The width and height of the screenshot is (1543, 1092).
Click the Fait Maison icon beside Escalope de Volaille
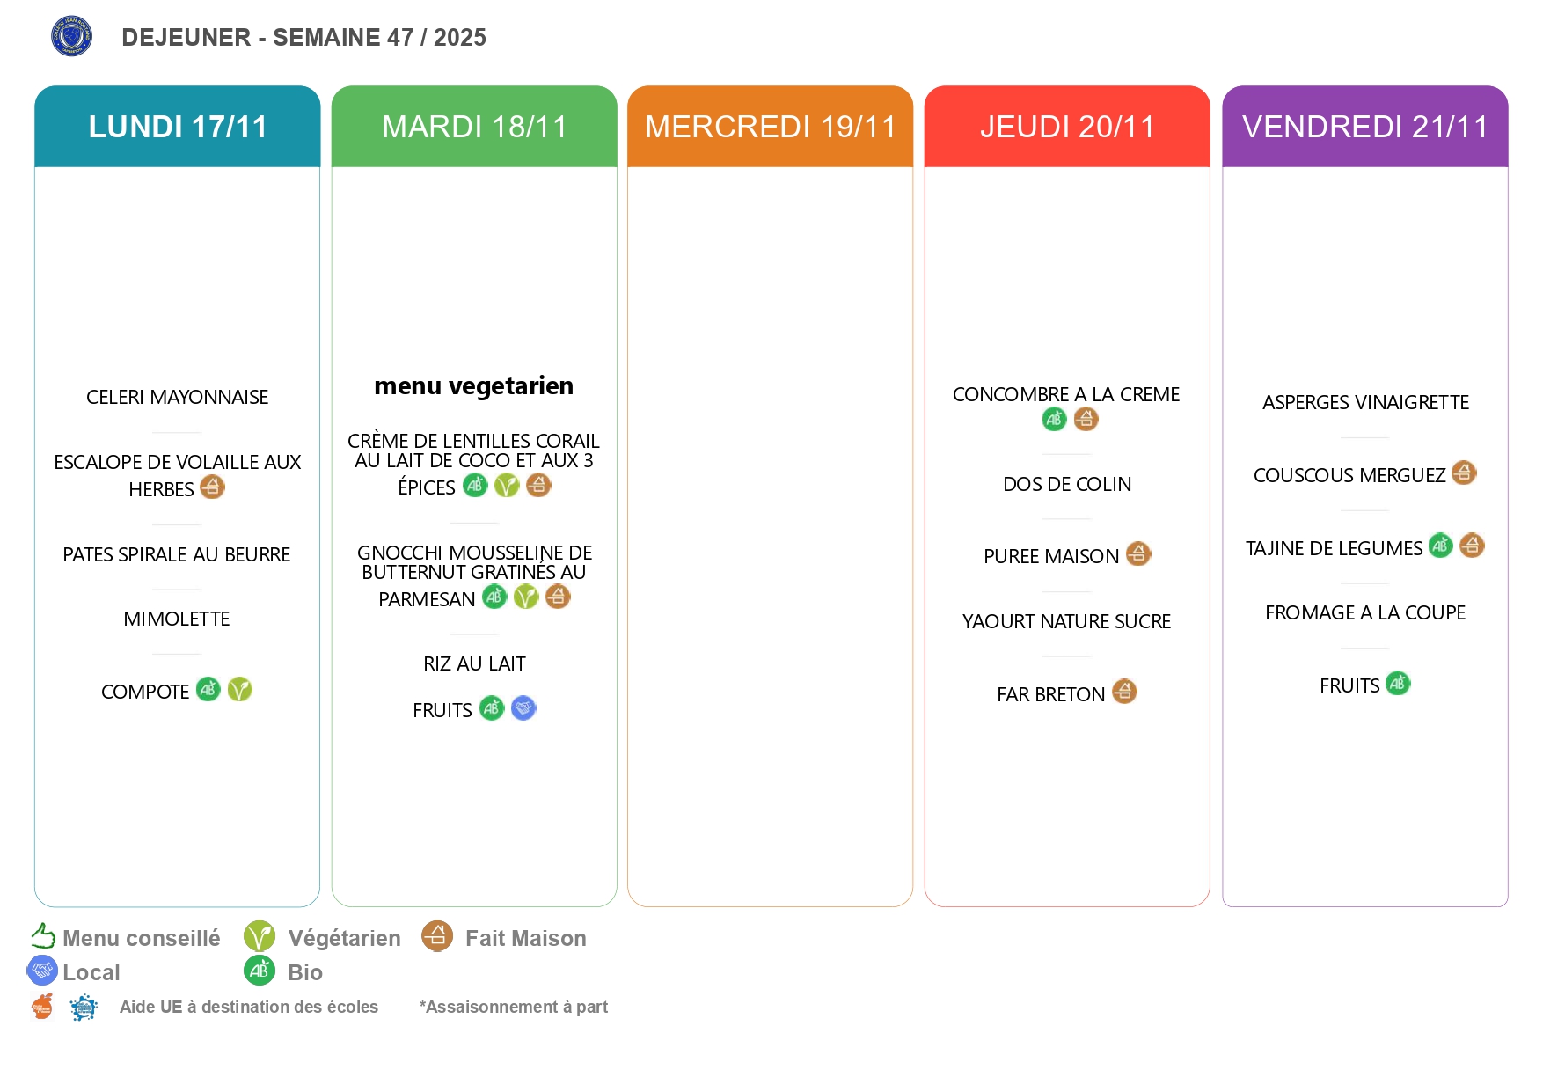[212, 487]
